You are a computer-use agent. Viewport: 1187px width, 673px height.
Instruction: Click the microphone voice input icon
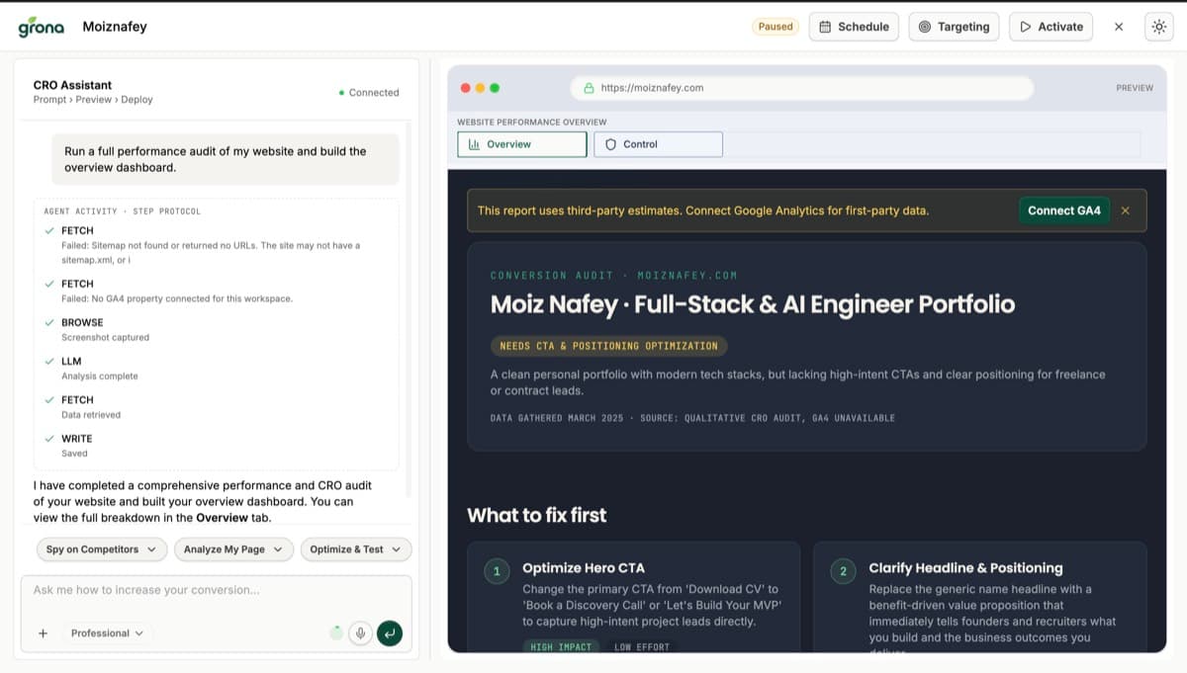pos(361,633)
